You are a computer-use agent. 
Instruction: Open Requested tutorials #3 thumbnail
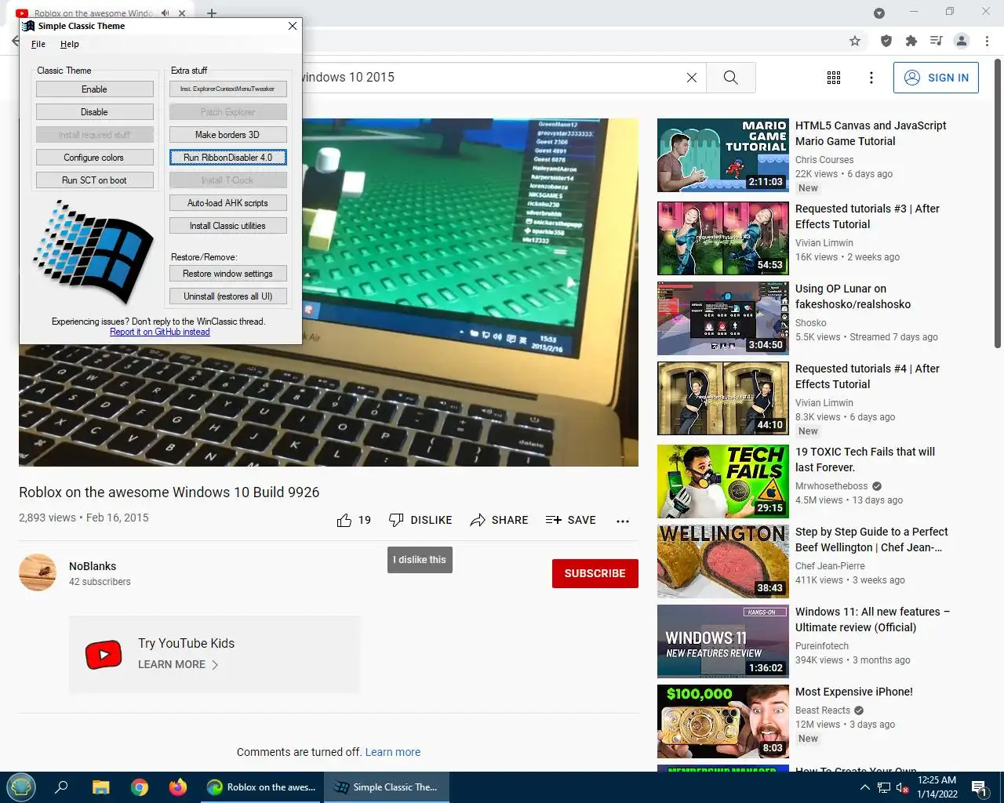click(x=723, y=238)
